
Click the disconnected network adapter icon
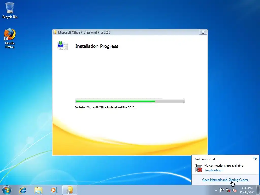point(198,168)
